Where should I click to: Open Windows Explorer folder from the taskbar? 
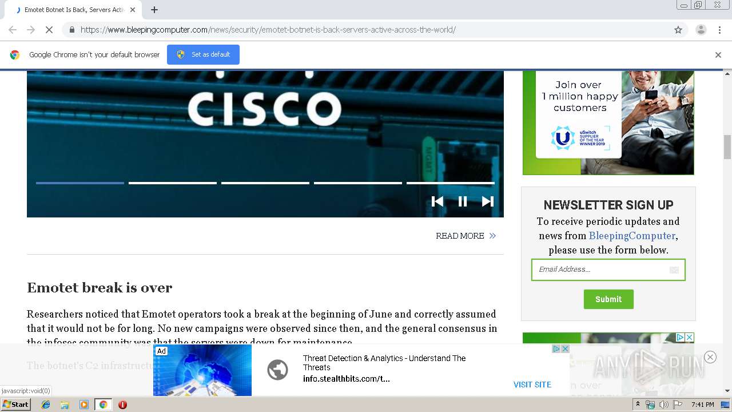click(x=65, y=405)
